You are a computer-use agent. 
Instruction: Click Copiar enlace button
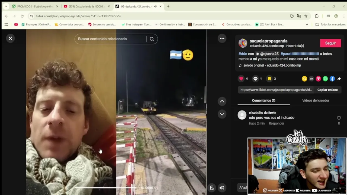pos(327,90)
